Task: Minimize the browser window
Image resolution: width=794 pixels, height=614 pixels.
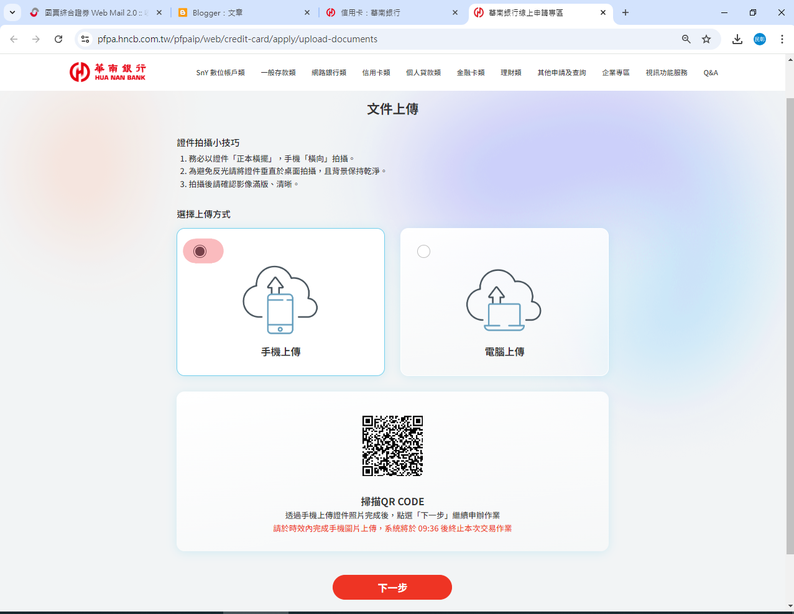Action: point(724,12)
